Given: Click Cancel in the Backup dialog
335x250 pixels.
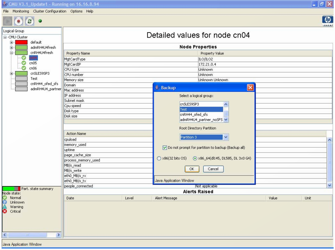Looking at the screenshot, I should coord(213,169).
